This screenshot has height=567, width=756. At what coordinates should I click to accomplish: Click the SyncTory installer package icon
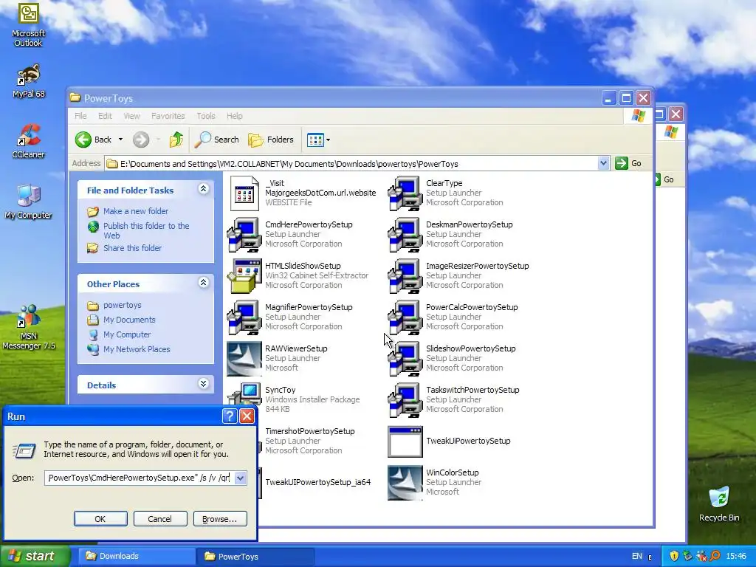pyautogui.click(x=244, y=394)
